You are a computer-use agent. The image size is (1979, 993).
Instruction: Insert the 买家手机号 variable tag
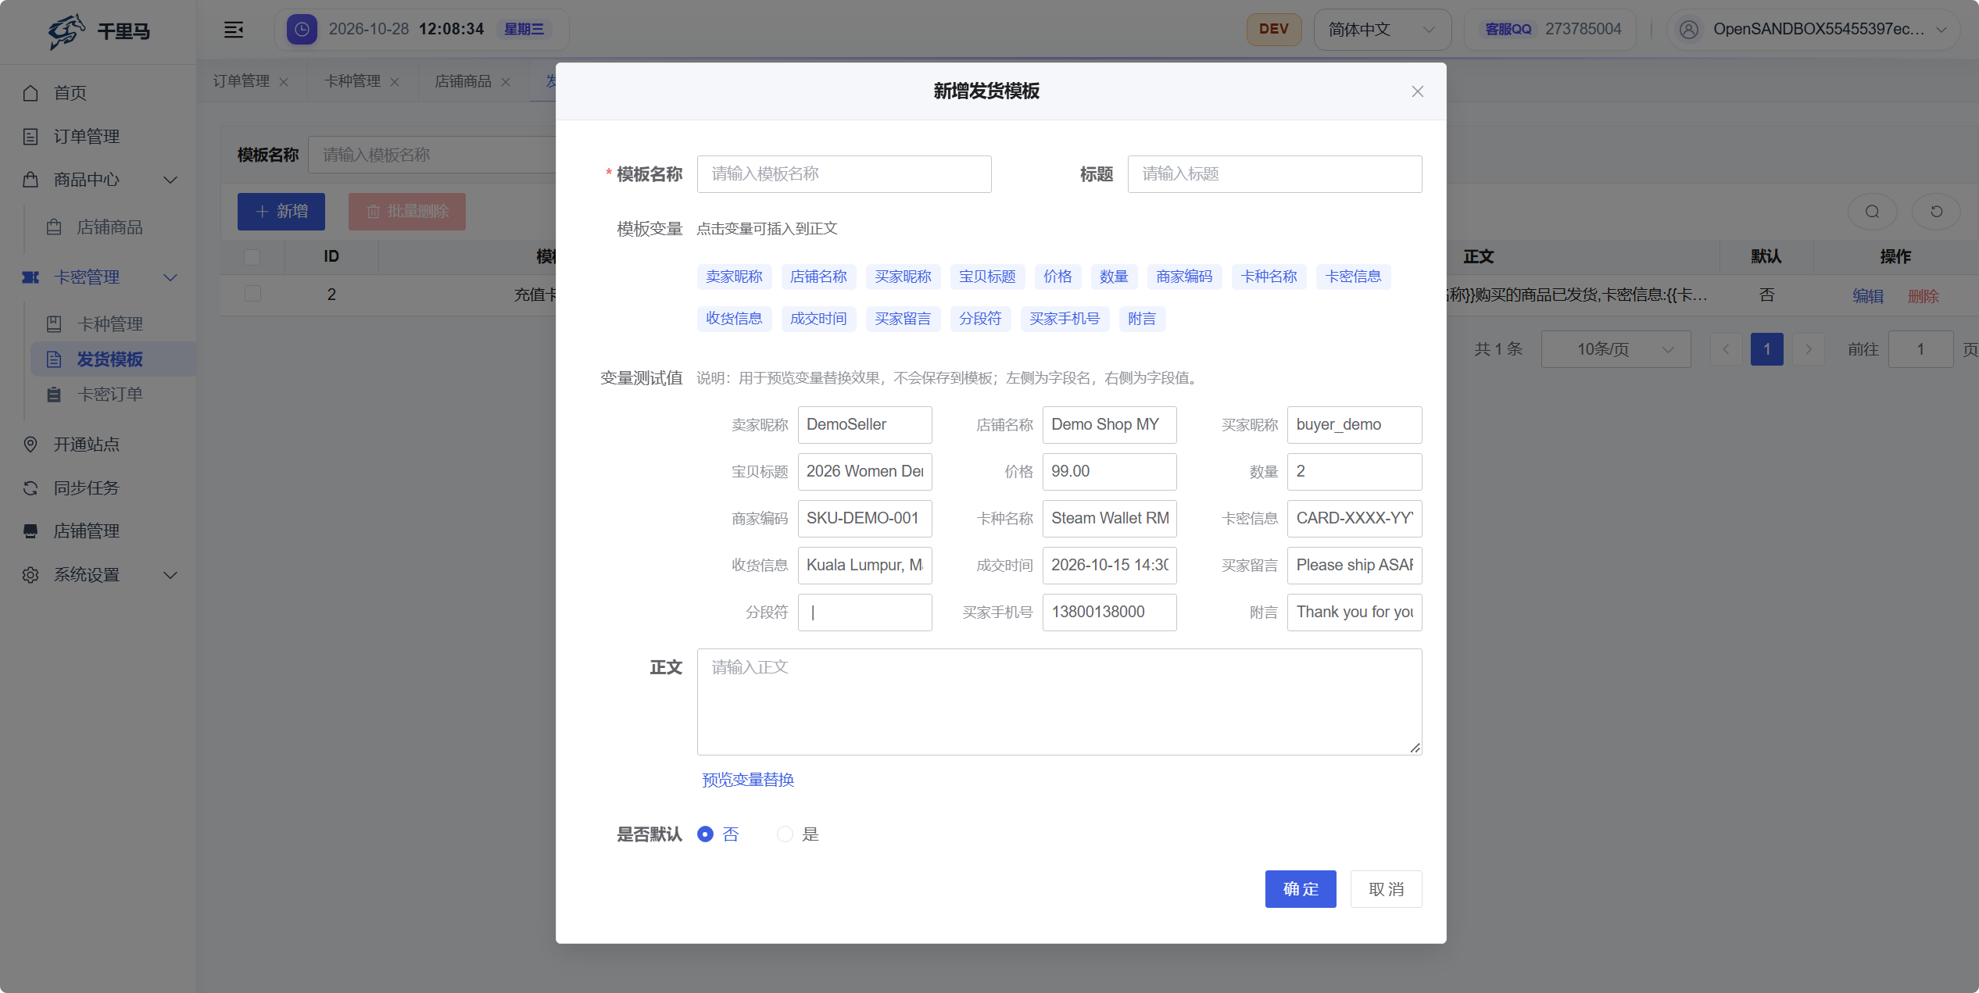1065,319
